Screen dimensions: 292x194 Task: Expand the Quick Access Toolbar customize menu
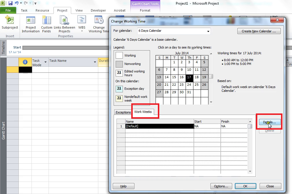click(35, 3)
